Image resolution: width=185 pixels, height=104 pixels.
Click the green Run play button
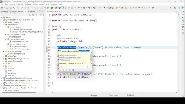(84, 8)
